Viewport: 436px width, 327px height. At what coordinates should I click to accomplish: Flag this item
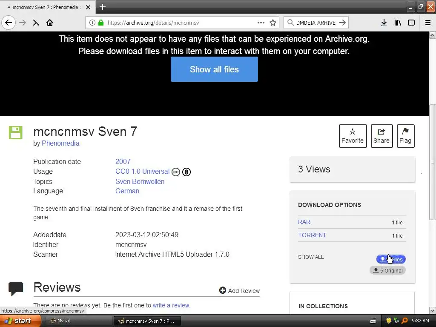(405, 136)
